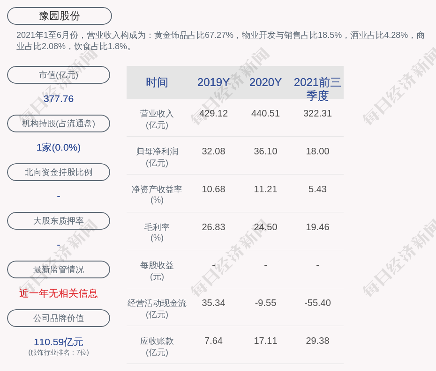This screenshot has width=436, height=371.
Task: Select brand value 110.59亿元
Action: (59, 342)
